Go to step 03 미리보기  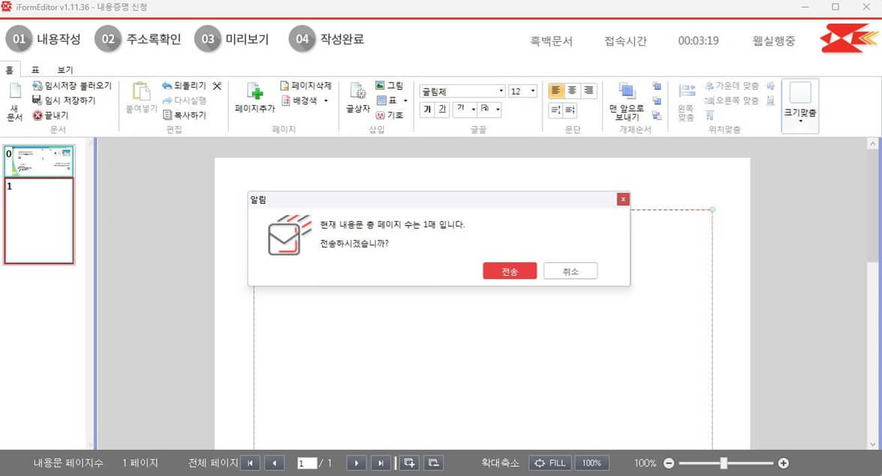click(232, 40)
